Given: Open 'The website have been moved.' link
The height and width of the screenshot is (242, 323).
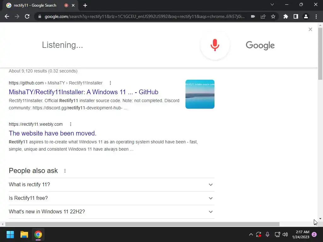Looking at the screenshot, I should (53, 133).
